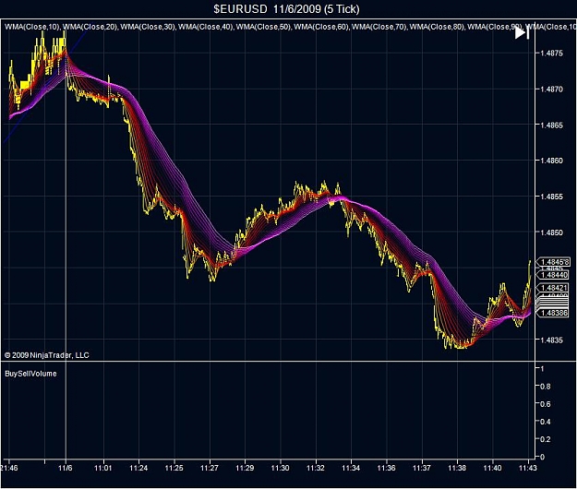Click the 0.2 volume axis label

point(545,439)
